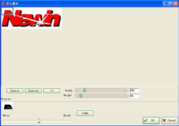The width and height of the screenshot is (179, 126).
Task: Click the black-and-white preview thumbnail
Action: click(x=7, y=106)
